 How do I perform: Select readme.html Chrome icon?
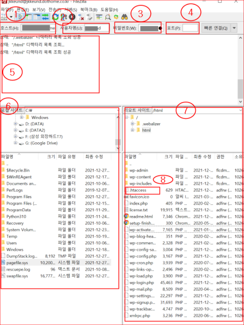click(x=126, y=216)
